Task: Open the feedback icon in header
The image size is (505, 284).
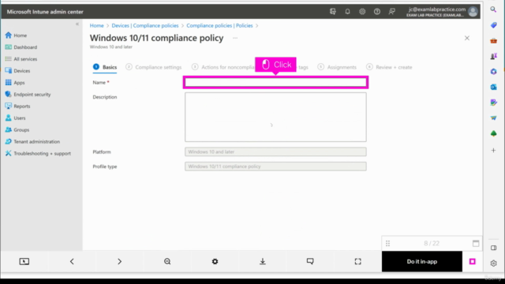Action: [391, 12]
